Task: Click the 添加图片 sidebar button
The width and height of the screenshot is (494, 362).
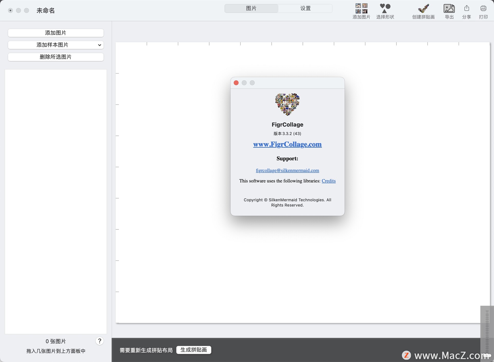Action: tap(56, 33)
